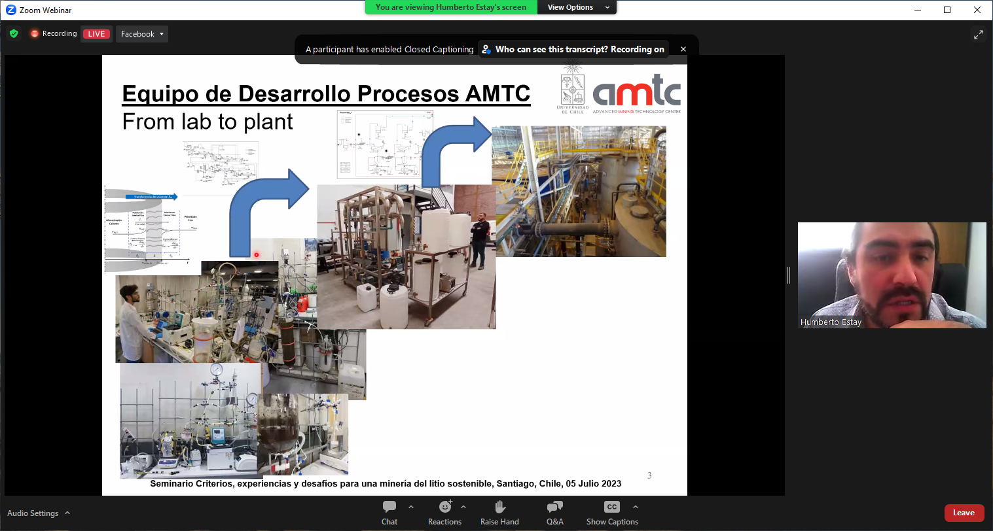The width and height of the screenshot is (993, 531).
Task: Select Humberto Estay's video thumbnail
Action: coord(892,275)
